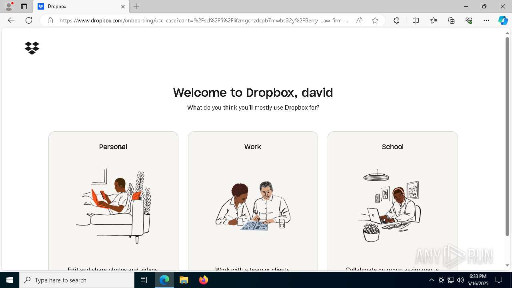
Task: Click the page's vertical scrollbar
Action: [x=507, y=136]
